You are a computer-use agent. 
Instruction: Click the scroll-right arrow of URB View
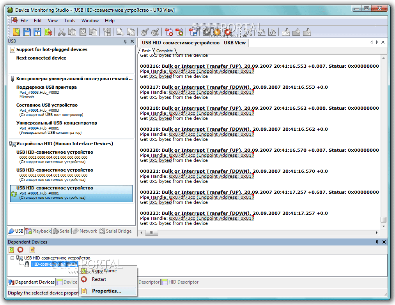(377, 233)
